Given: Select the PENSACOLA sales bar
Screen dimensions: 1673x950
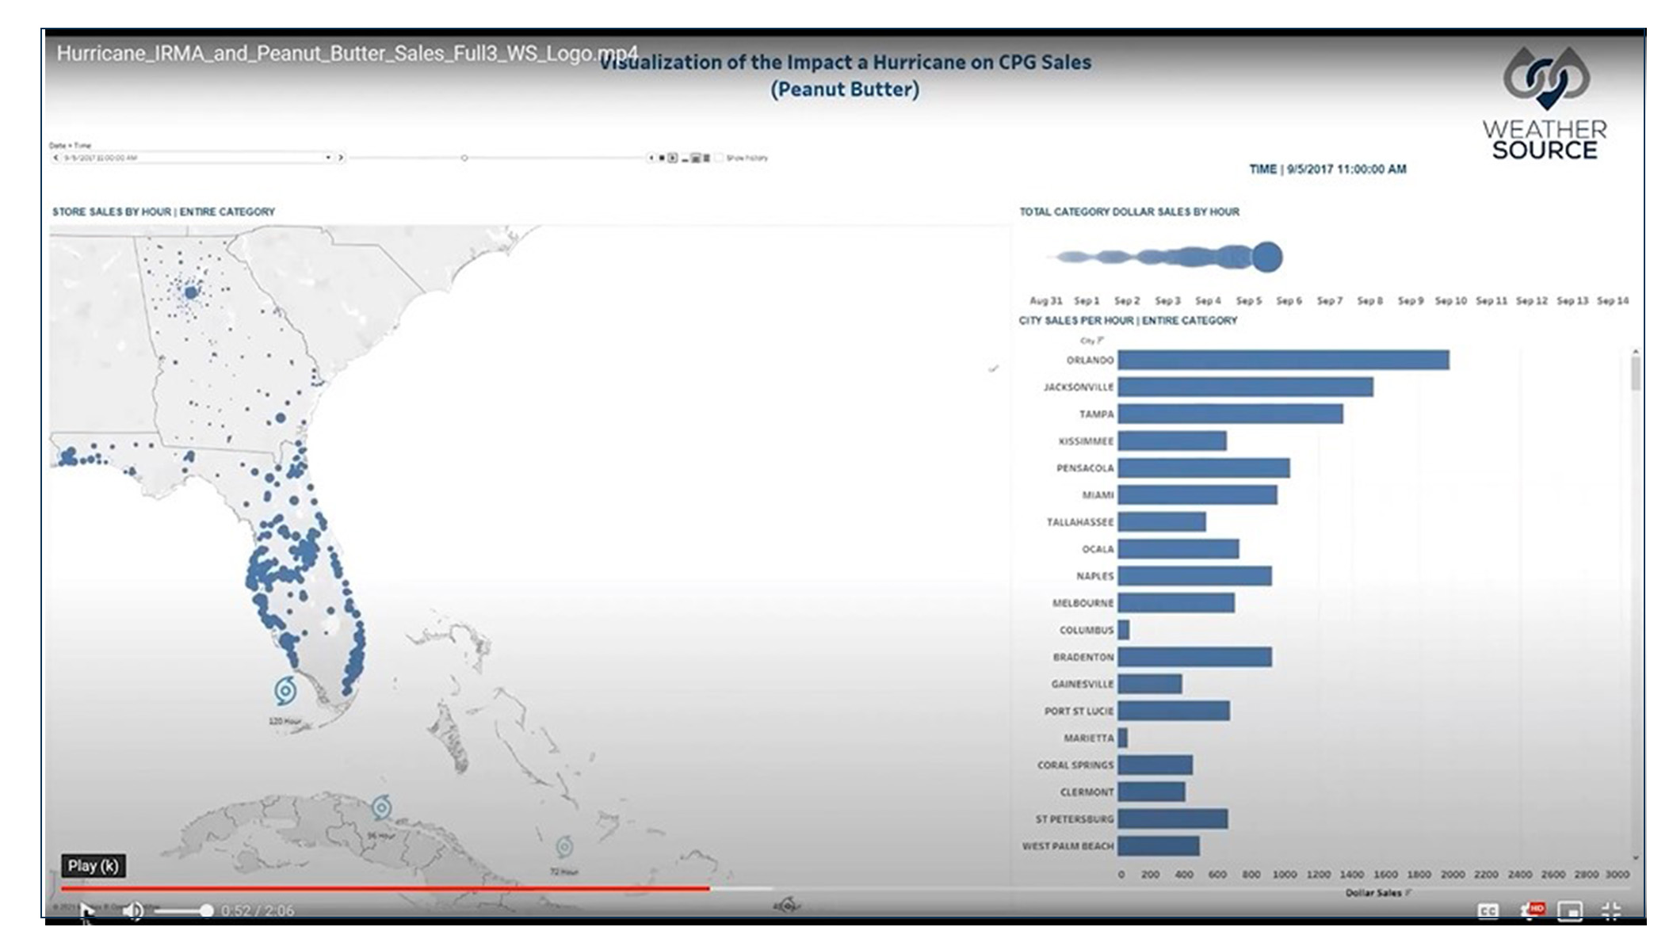Looking at the screenshot, I should tap(1204, 467).
